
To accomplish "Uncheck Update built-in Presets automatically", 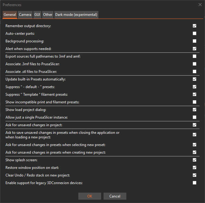I will point(194,79).
